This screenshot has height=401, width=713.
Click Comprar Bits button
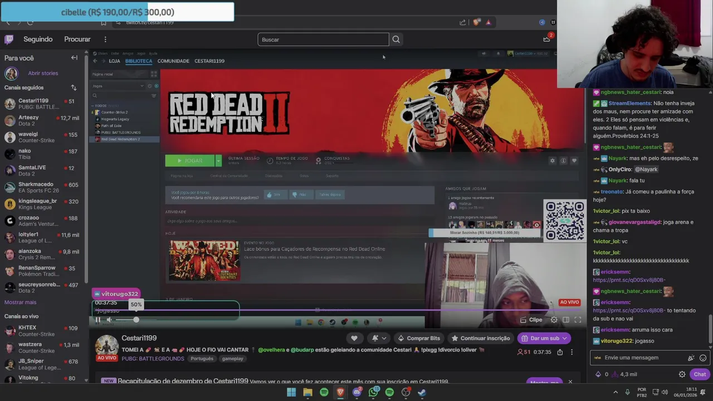click(x=418, y=338)
